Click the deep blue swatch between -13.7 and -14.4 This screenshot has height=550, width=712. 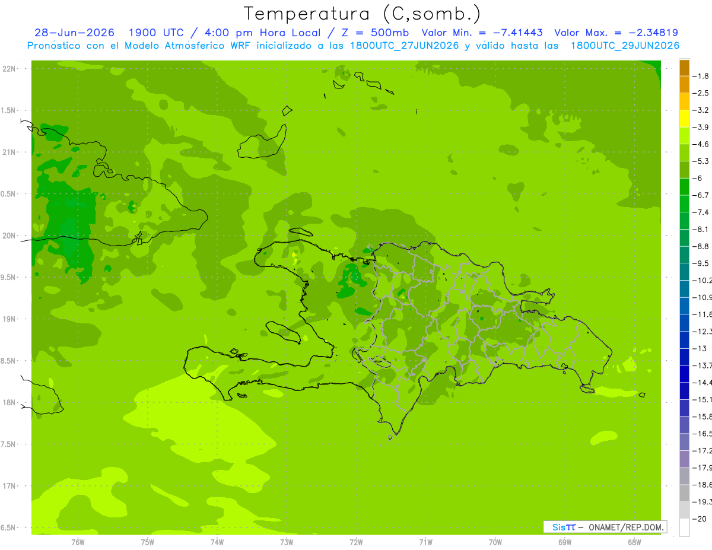[x=684, y=374]
